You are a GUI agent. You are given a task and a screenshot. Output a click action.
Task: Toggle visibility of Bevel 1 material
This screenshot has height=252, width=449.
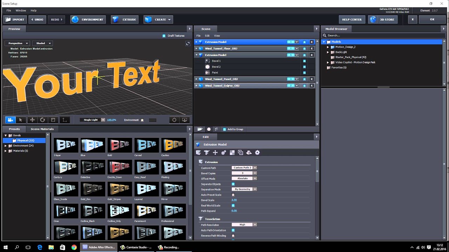point(304,61)
